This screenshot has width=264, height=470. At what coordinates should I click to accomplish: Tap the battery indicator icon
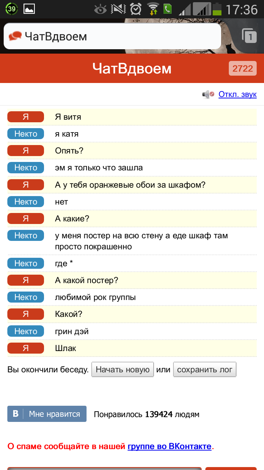coord(217,9)
